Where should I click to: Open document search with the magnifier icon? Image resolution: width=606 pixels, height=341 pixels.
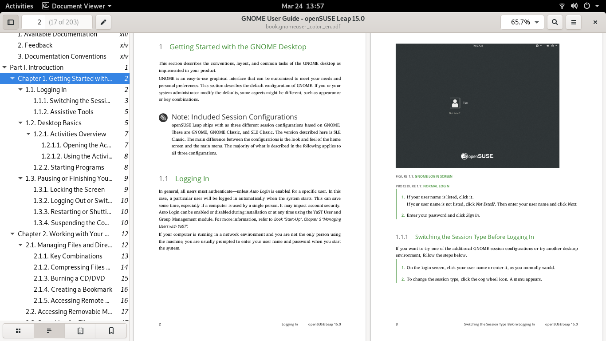point(555,22)
